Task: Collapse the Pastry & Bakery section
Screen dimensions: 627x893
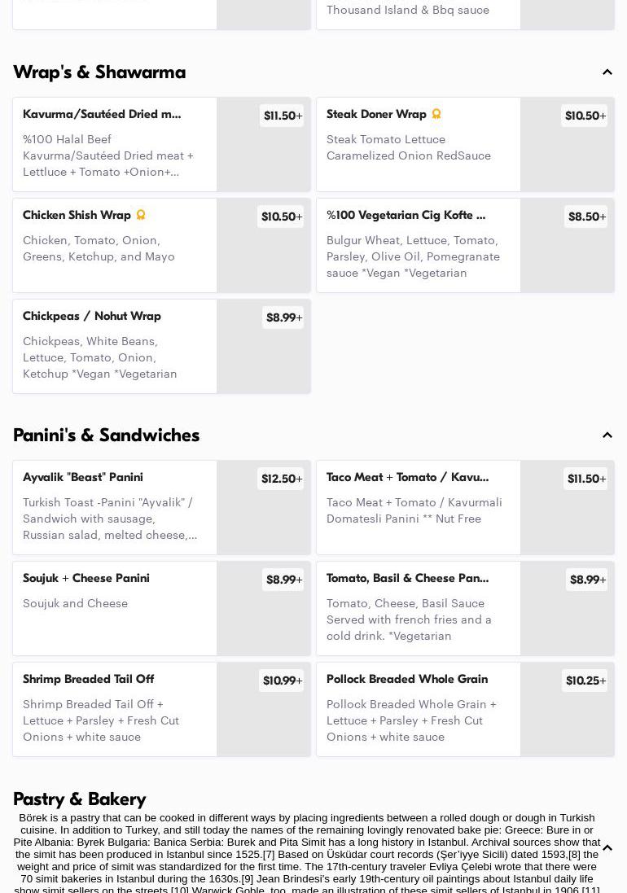Action: (607, 848)
